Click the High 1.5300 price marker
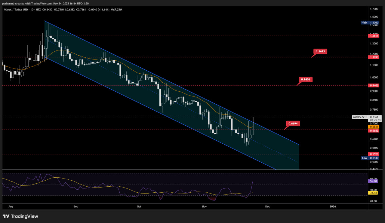Viewport: 385px width, 223px height. 371,23
